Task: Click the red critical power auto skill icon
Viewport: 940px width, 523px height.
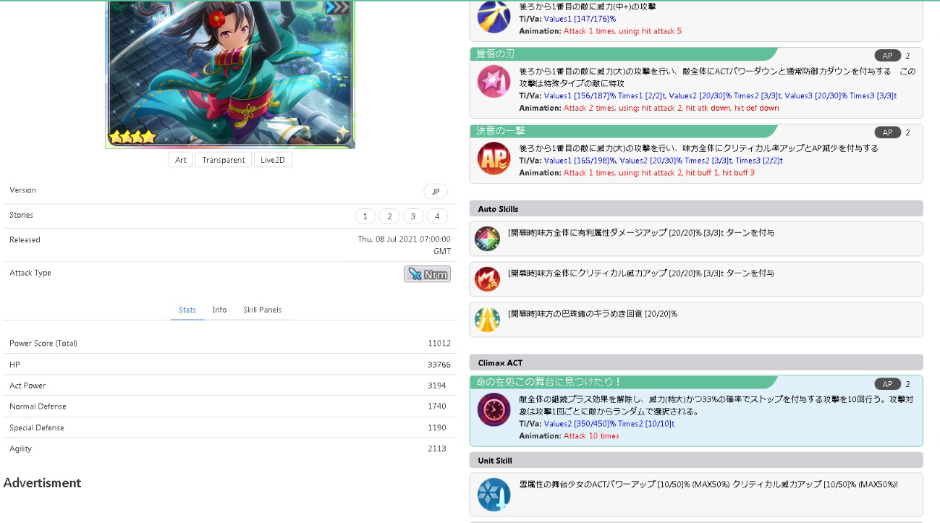Action: tap(487, 279)
